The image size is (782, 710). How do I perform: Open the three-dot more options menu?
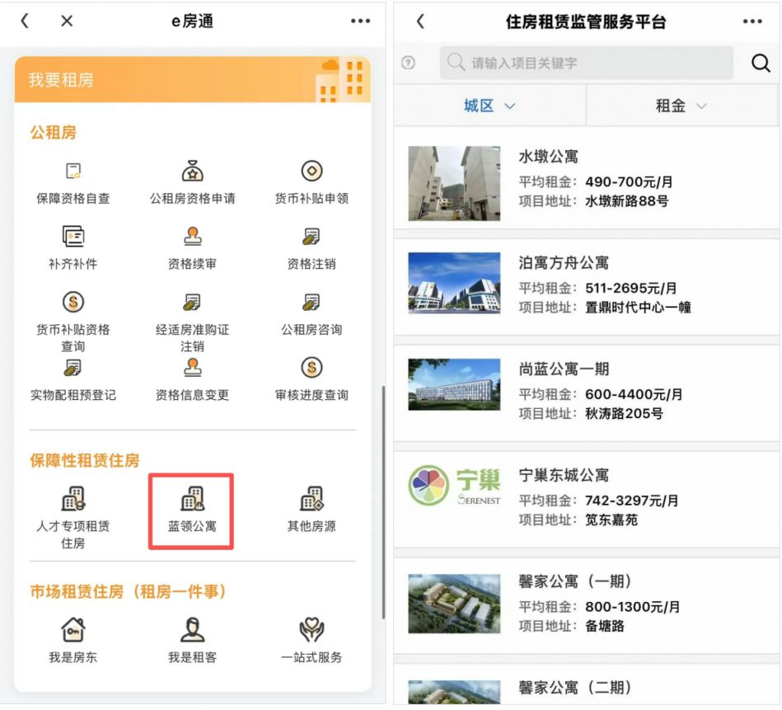tap(752, 21)
